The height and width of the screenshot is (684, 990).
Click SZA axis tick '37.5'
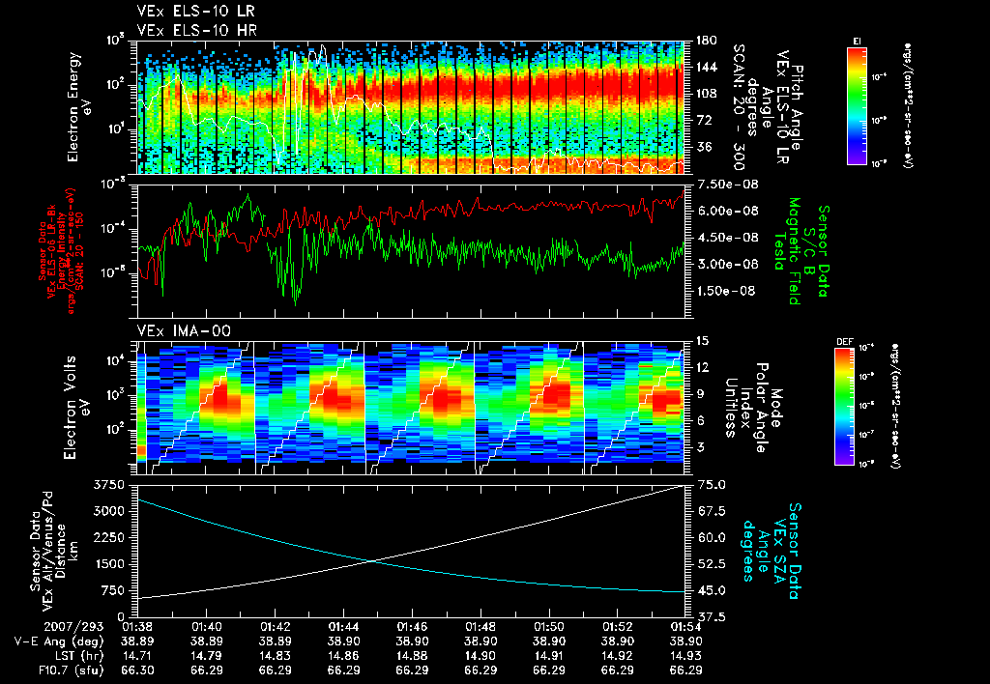[712, 617]
